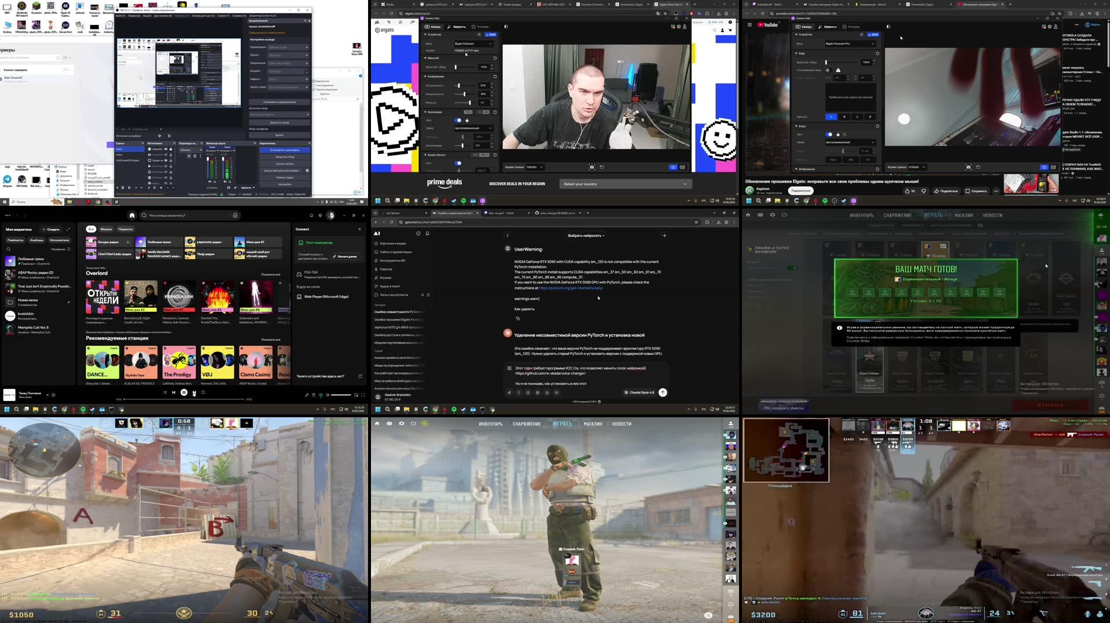1110x623 pixels.
Task: Seek on Spotify track progress bar
Action: (184, 399)
